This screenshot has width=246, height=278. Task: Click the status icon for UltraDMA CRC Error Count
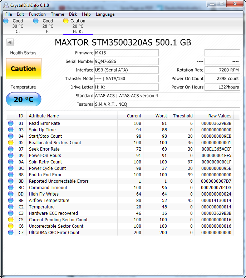coord(11,232)
